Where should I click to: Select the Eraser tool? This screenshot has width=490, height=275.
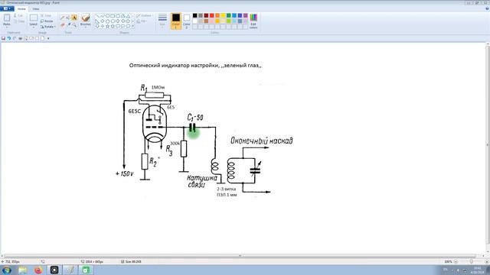63,24
